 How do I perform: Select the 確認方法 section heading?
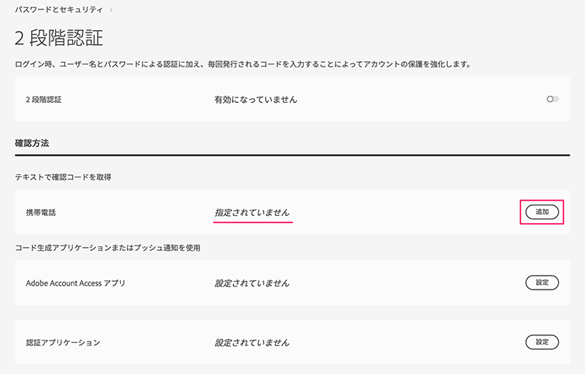coord(33,143)
